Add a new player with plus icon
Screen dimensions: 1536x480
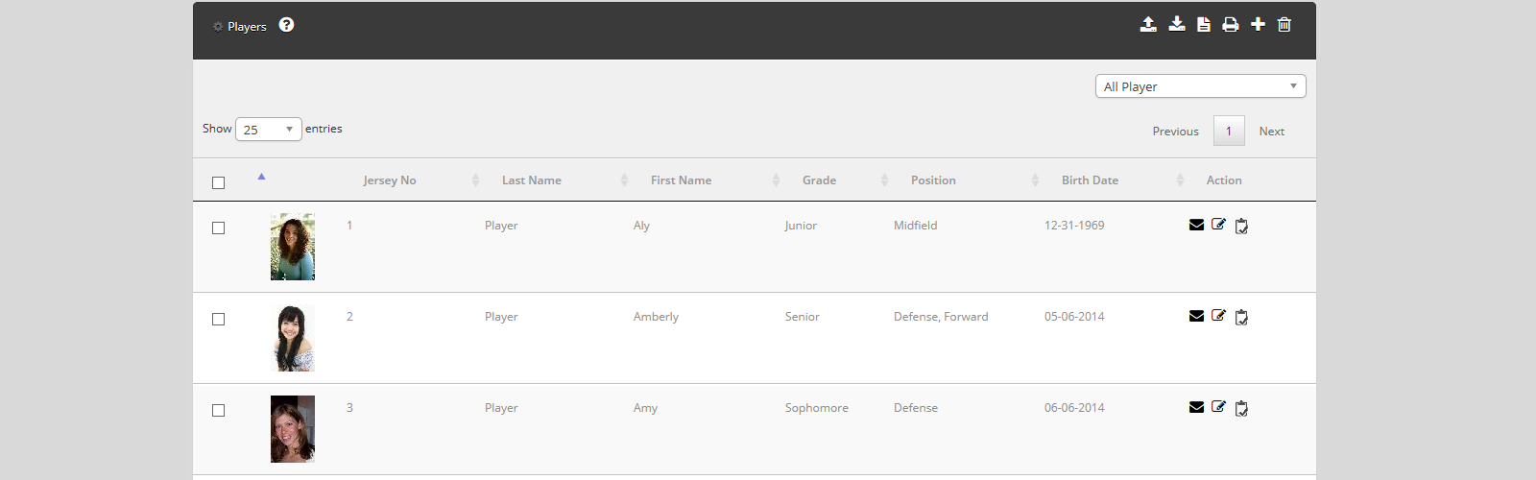tap(1258, 25)
